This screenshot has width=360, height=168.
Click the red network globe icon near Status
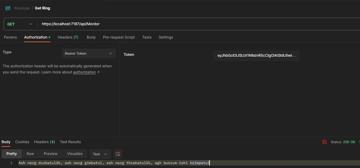[x=324, y=142]
